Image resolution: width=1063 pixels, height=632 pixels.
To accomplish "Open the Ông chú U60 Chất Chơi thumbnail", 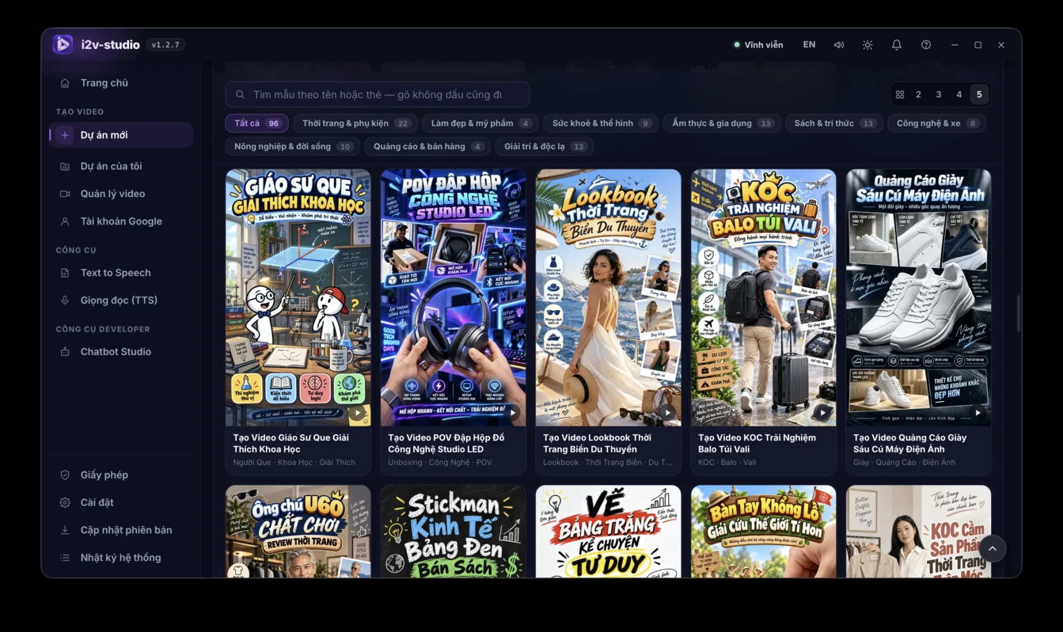I will click(298, 532).
